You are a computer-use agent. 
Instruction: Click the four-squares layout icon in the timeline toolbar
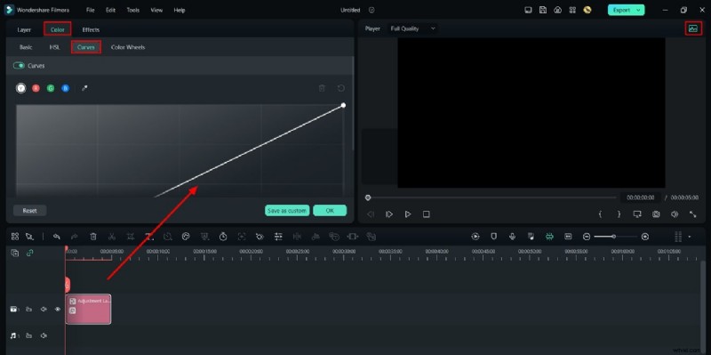[x=15, y=237]
